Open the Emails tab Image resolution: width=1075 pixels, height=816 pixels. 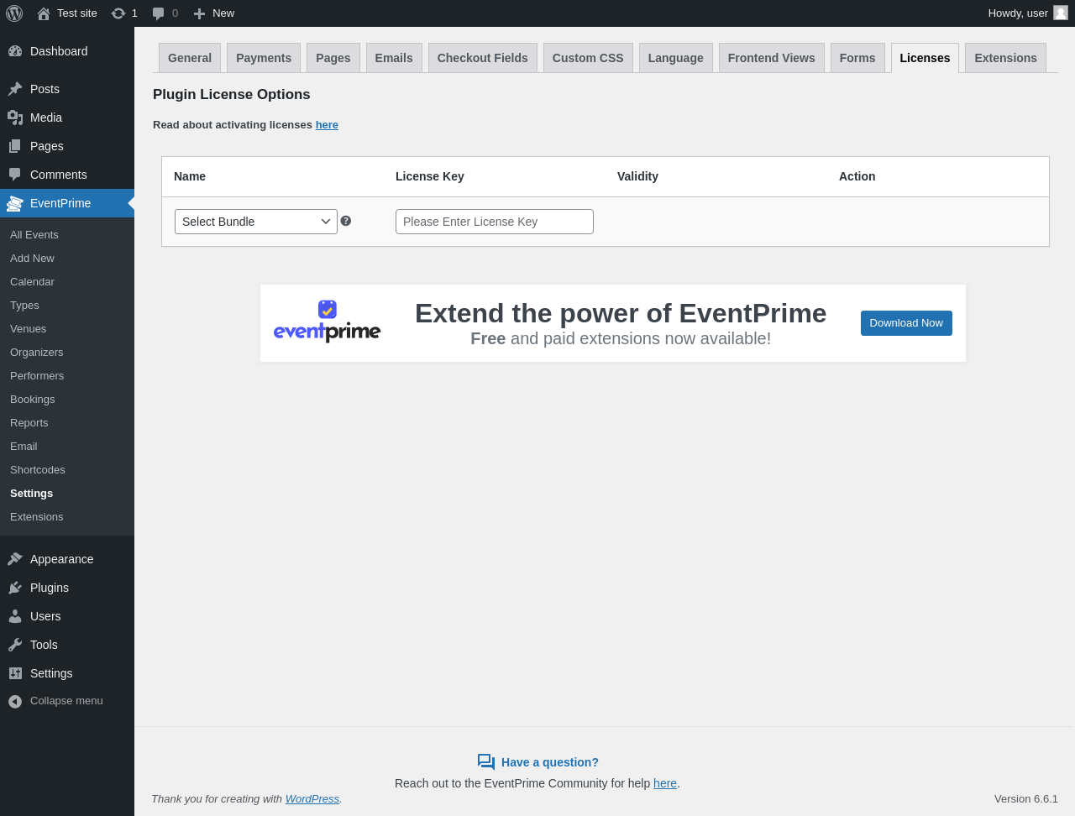394,58
